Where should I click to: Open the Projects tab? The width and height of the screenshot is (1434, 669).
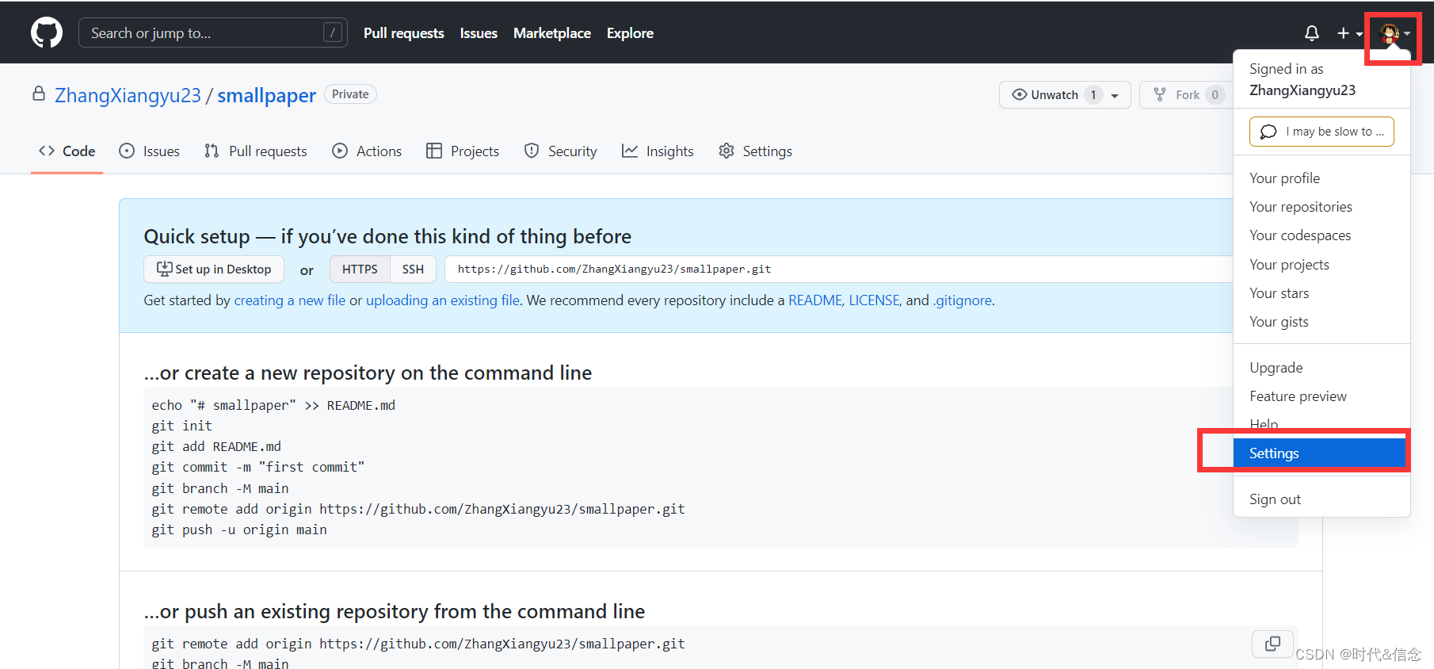(463, 151)
